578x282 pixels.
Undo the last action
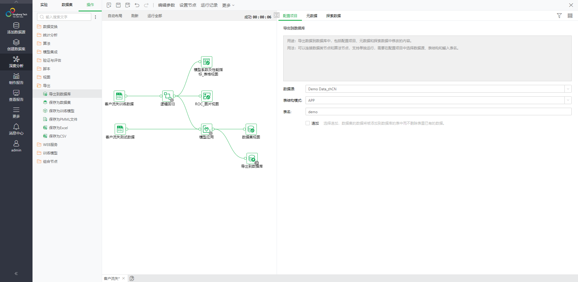[137, 5]
